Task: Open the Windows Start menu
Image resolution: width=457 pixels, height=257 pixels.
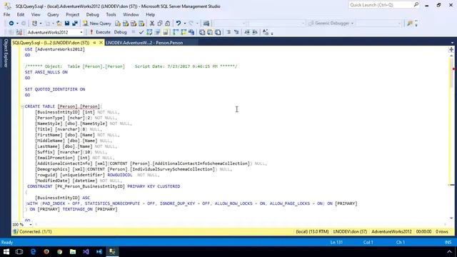Action: [6, 252]
